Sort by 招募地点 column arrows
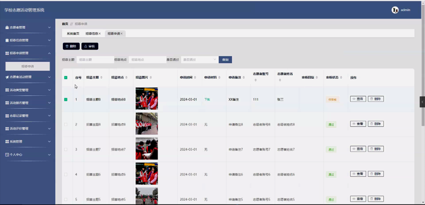The width and height of the screenshot is (425, 205). point(126,77)
